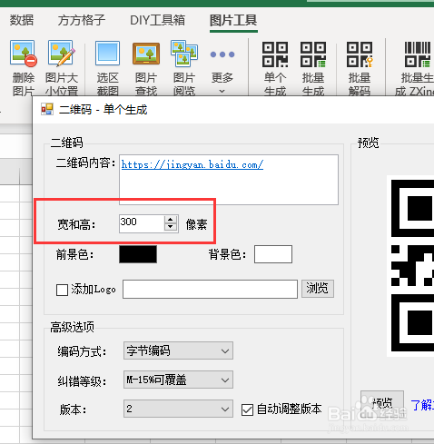Enable the 添加Logo checkbox
This screenshot has height=444, width=434.
(62, 290)
